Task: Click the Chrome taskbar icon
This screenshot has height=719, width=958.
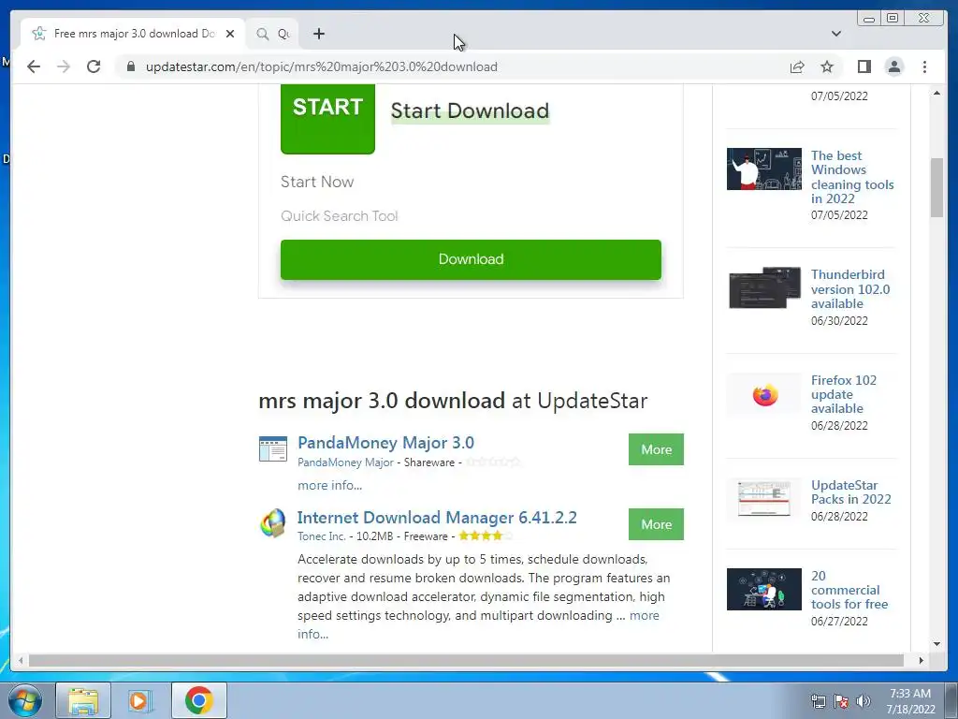Action: click(x=198, y=700)
